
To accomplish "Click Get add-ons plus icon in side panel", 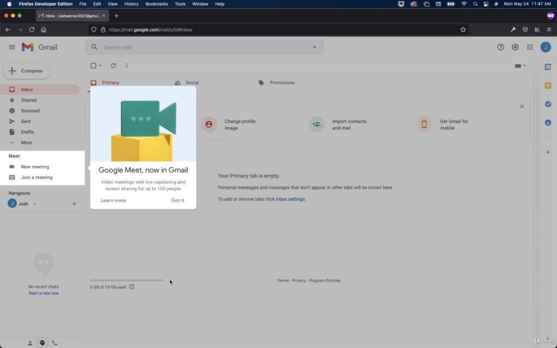I will coord(548,152).
